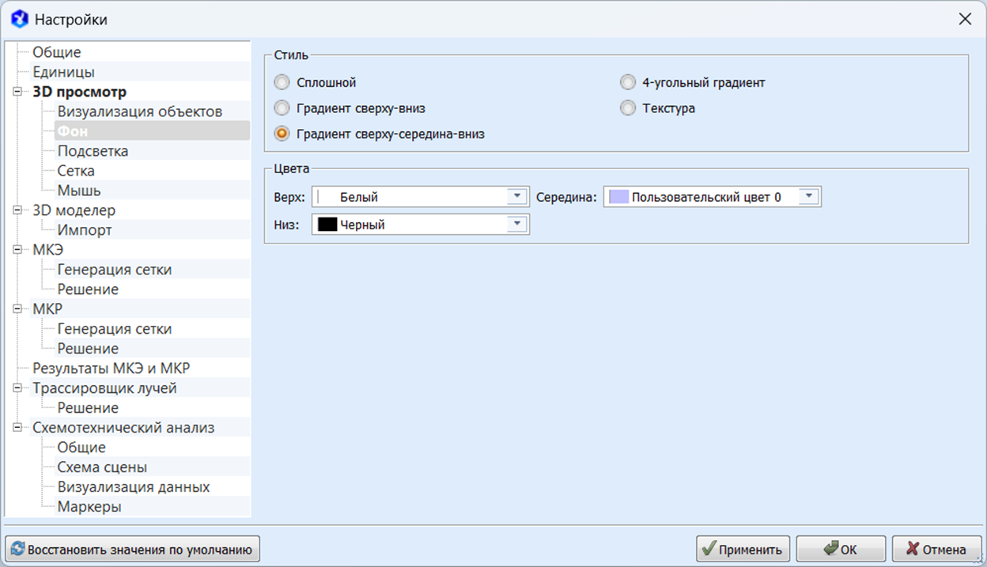Open the Верх color dropdown
Screen dimensions: 987x567
[516, 196]
